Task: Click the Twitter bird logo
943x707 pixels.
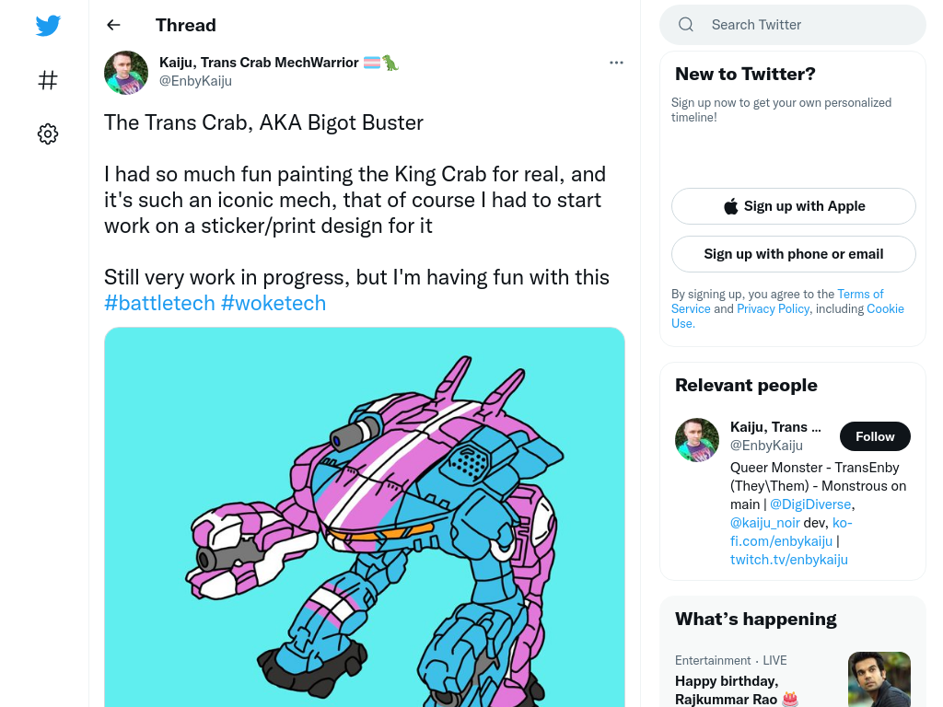Action: 48,26
